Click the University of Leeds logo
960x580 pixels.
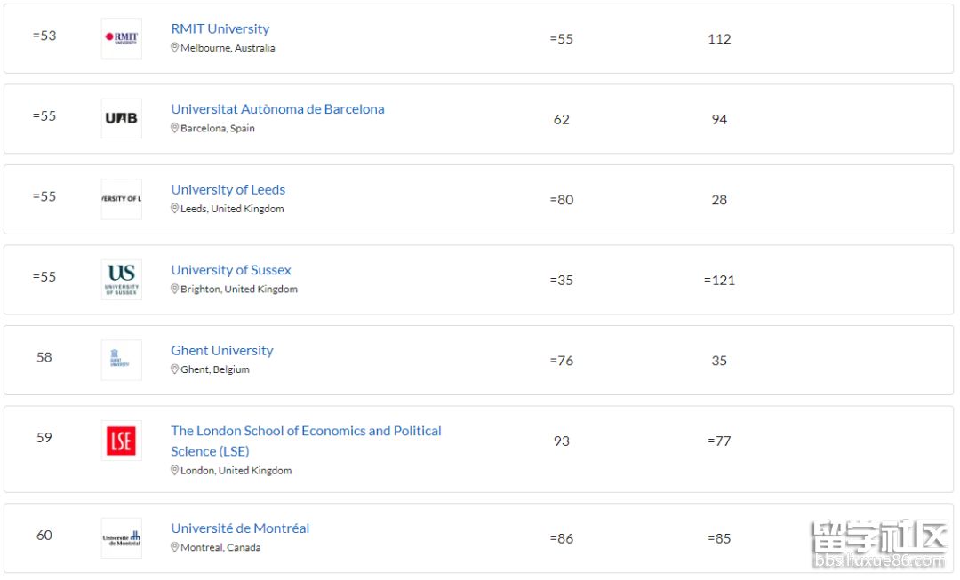tap(121, 199)
